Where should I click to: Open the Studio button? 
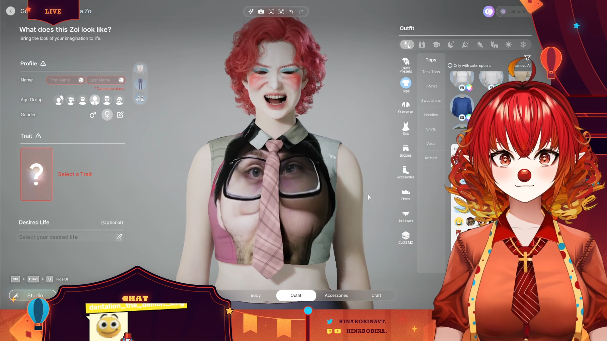33,296
